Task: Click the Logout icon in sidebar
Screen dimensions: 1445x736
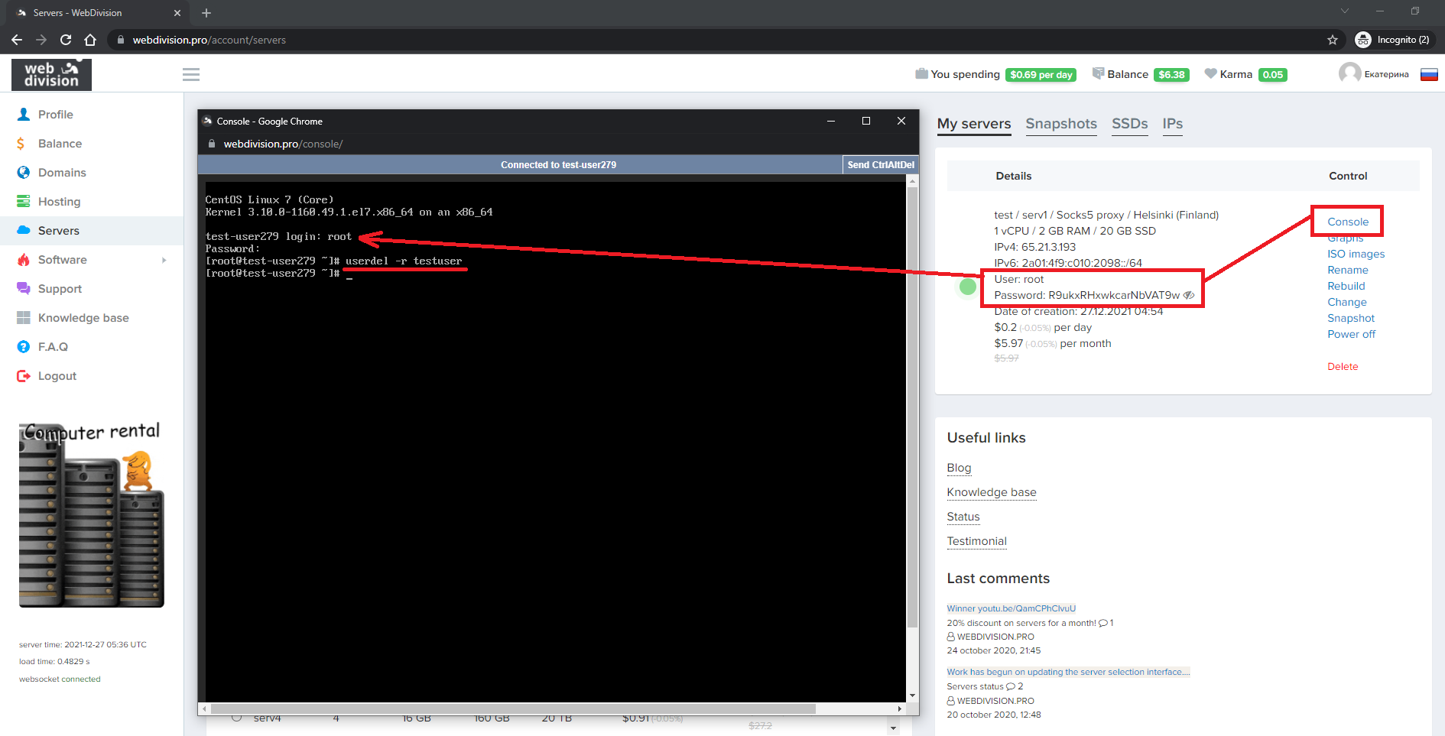Action: [x=24, y=376]
